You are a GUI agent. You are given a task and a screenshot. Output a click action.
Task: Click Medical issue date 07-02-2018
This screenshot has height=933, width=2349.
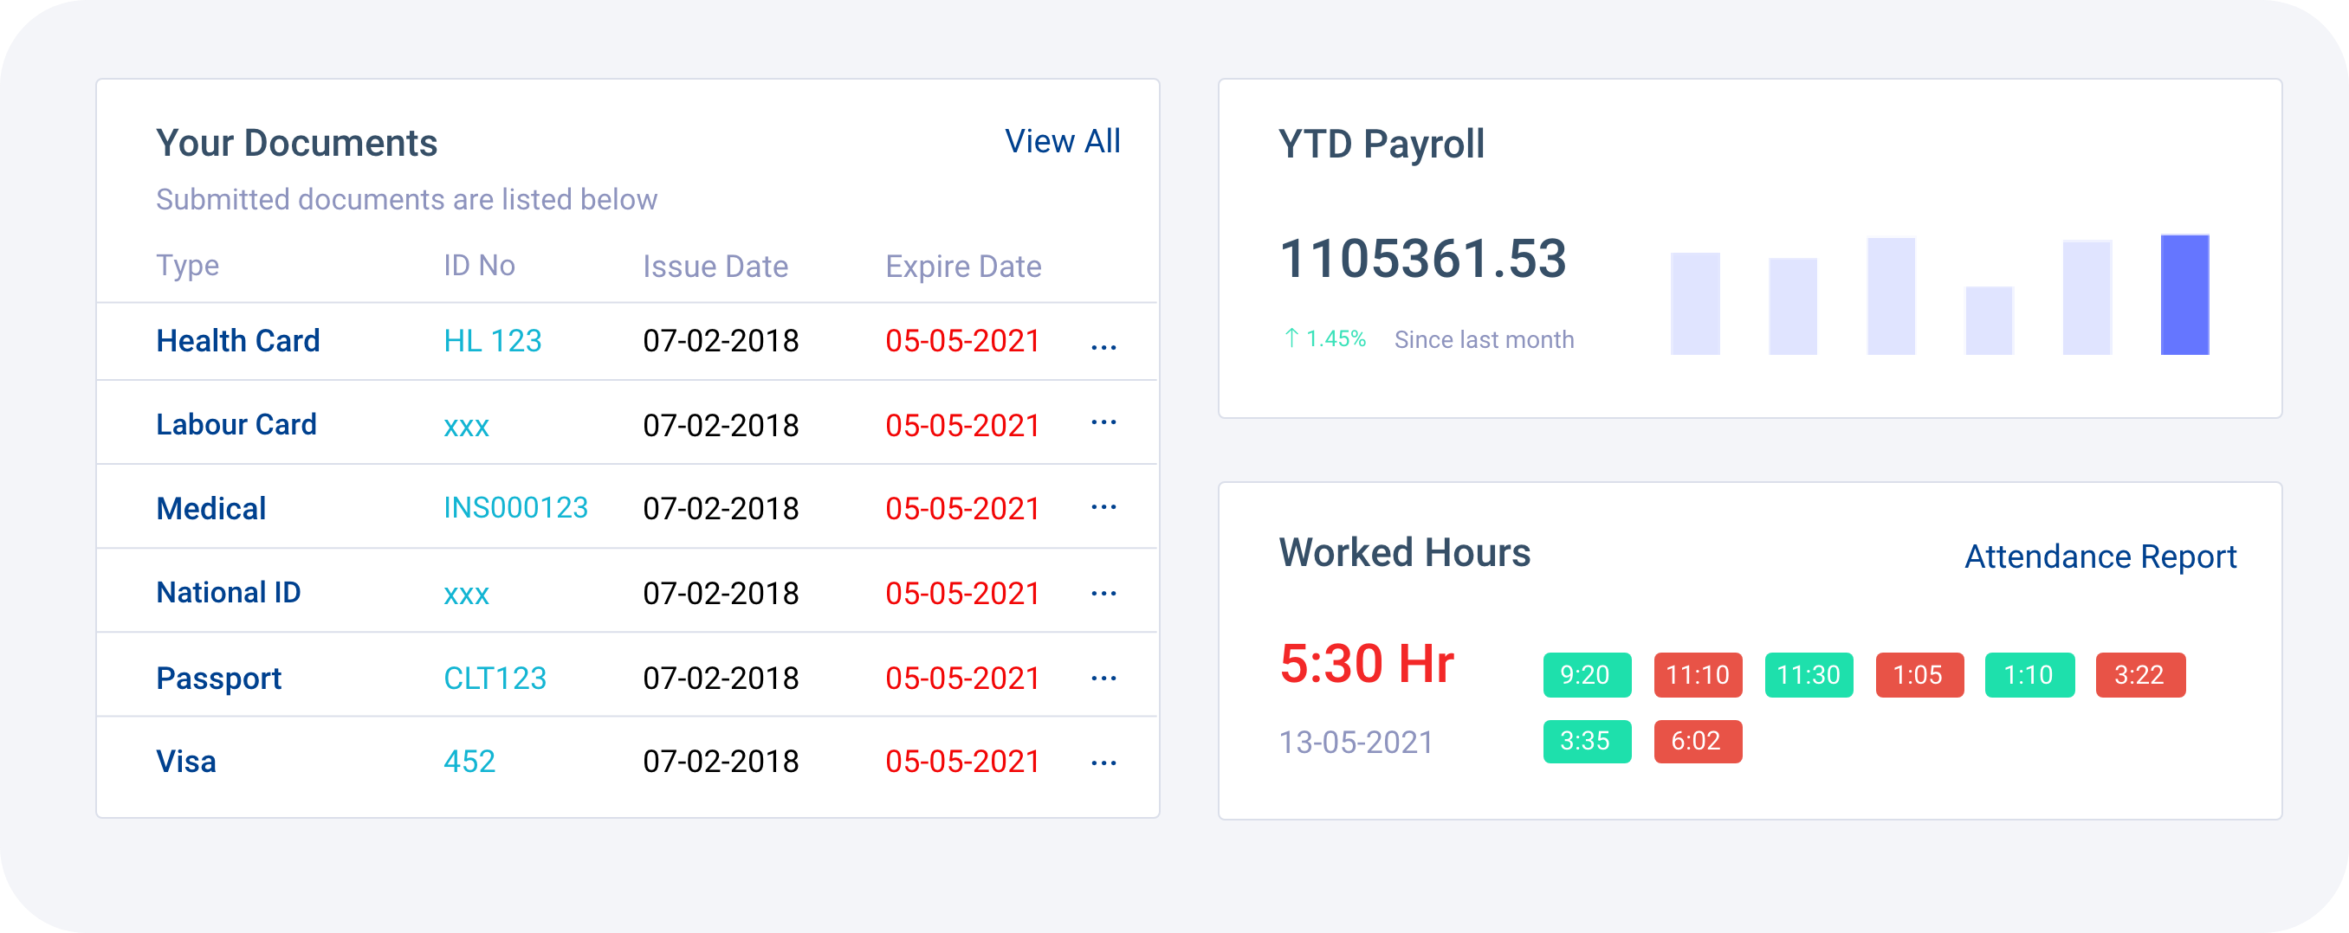pos(721,508)
